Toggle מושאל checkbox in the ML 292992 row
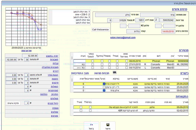The width and height of the screenshot is (196, 130). tap(109, 64)
